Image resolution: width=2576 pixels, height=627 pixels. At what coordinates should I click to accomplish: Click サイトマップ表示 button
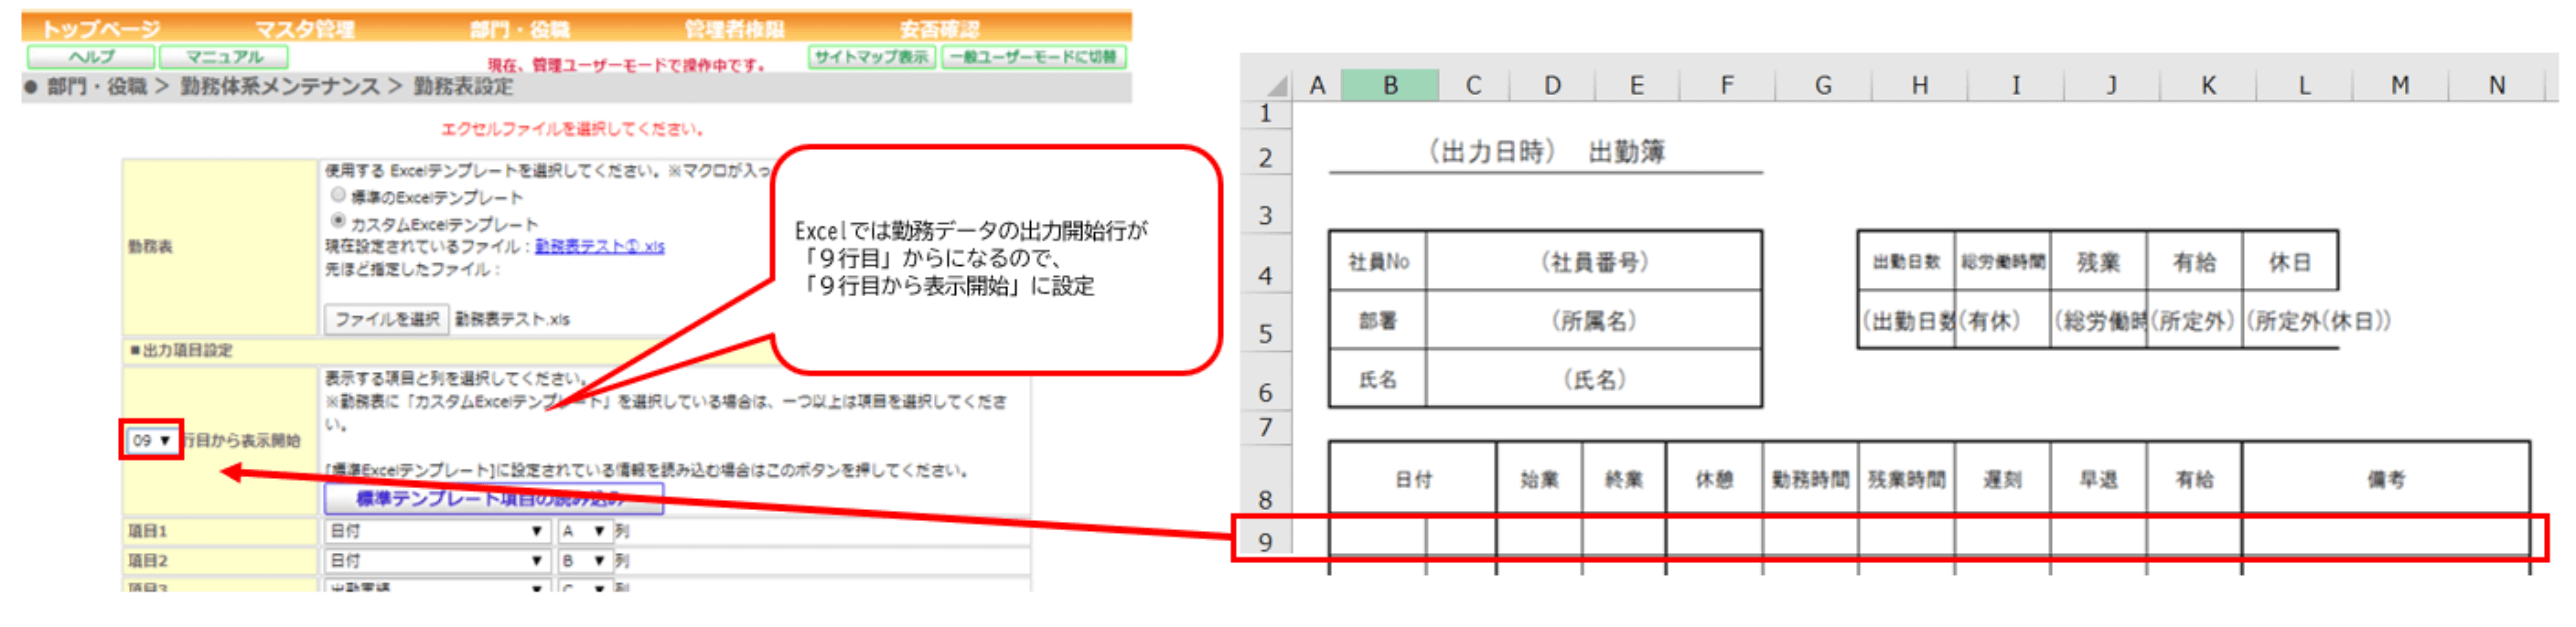871,57
